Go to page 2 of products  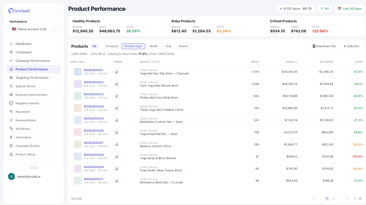click(x=334, y=198)
